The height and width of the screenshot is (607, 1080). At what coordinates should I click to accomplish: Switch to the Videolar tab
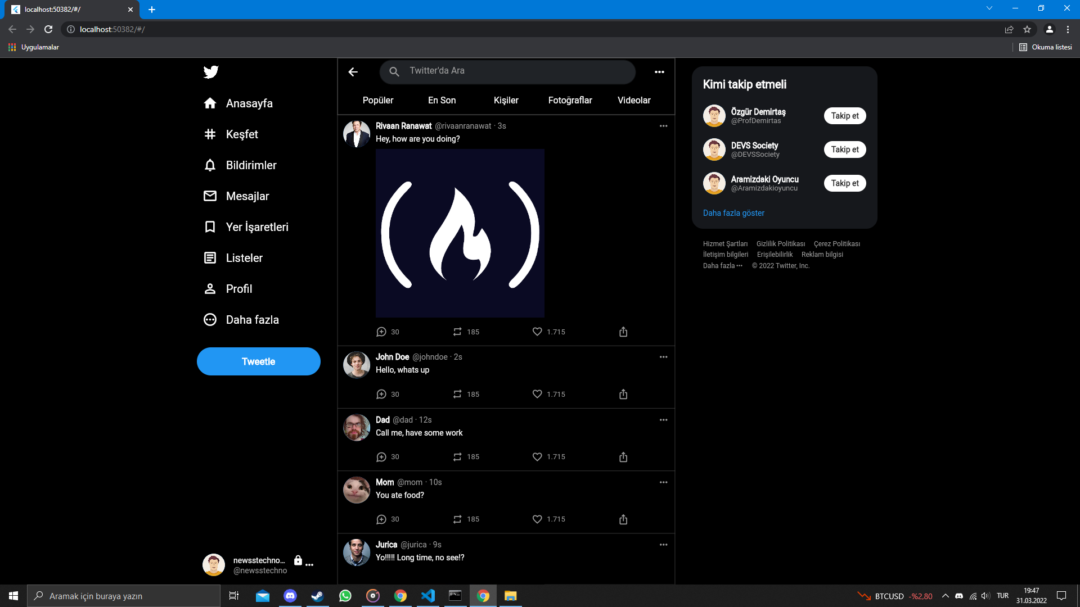tap(634, 100)
